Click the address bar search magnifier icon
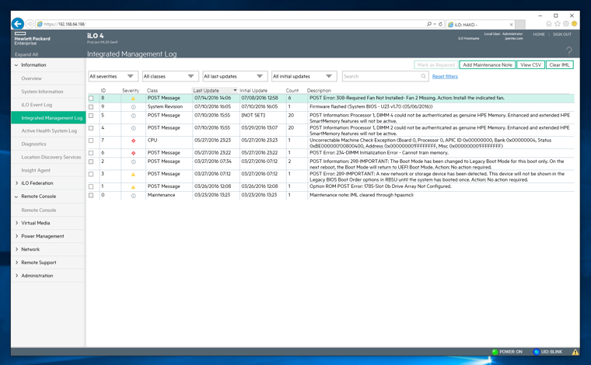591x365 pixels. (x=429, y=24)
